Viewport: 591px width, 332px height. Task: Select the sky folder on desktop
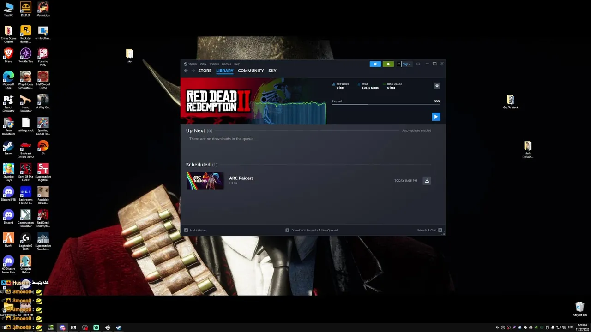pyautogui.click(x=129, y=55)
